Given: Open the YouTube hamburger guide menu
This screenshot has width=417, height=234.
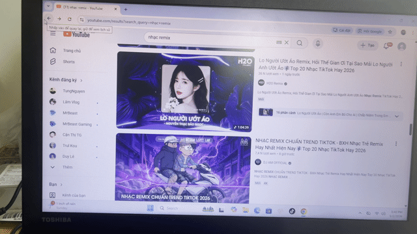Looking at the screenshot, I should pyautogui.click(x=53, y=33).
